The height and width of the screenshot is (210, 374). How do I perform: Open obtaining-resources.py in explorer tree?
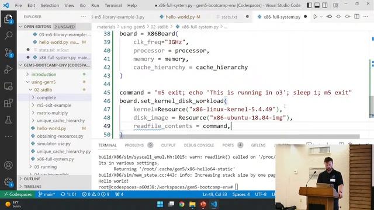click(60, 136)
